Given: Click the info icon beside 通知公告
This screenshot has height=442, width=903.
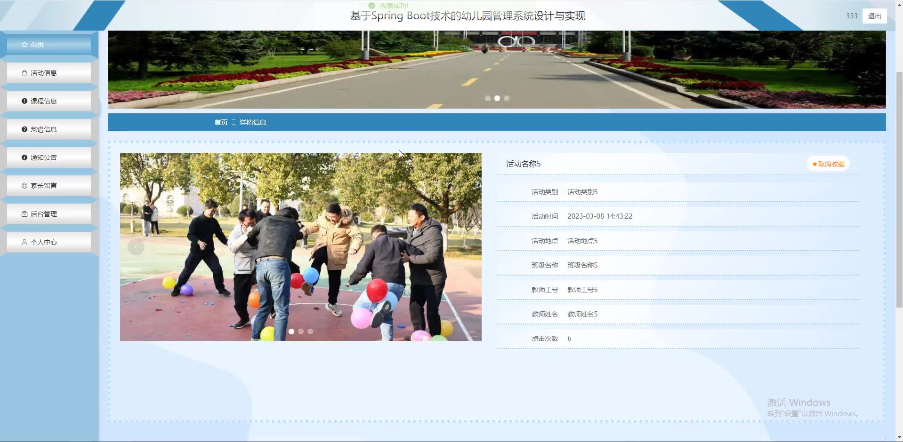Looking at the screenshot, I should click(x=24, y=158).
